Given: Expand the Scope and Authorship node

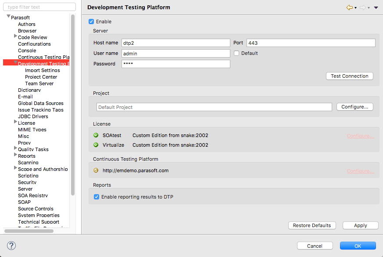Looking at the screenshot, I should [x=15, y=168].
